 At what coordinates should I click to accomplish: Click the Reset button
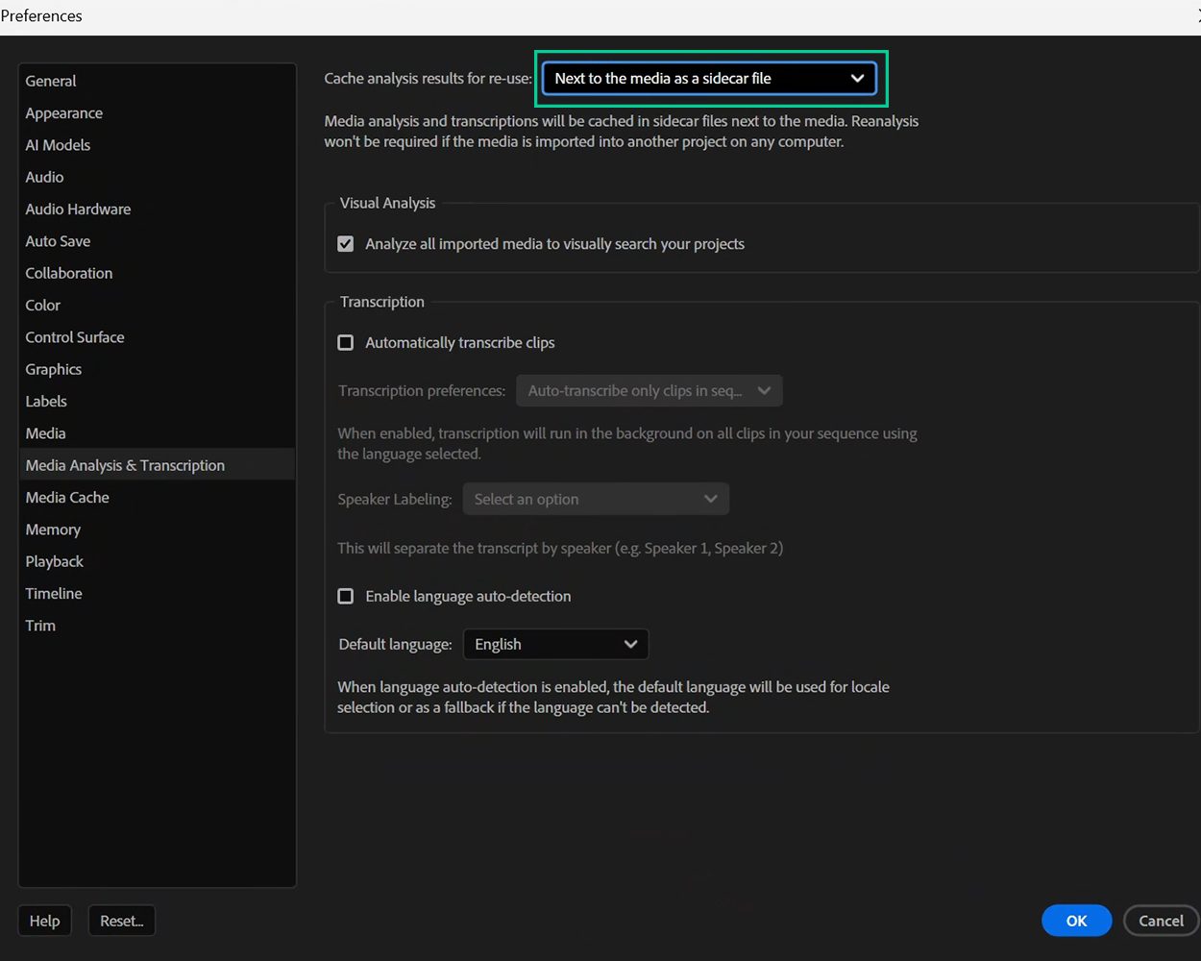[x=121, y=920]
